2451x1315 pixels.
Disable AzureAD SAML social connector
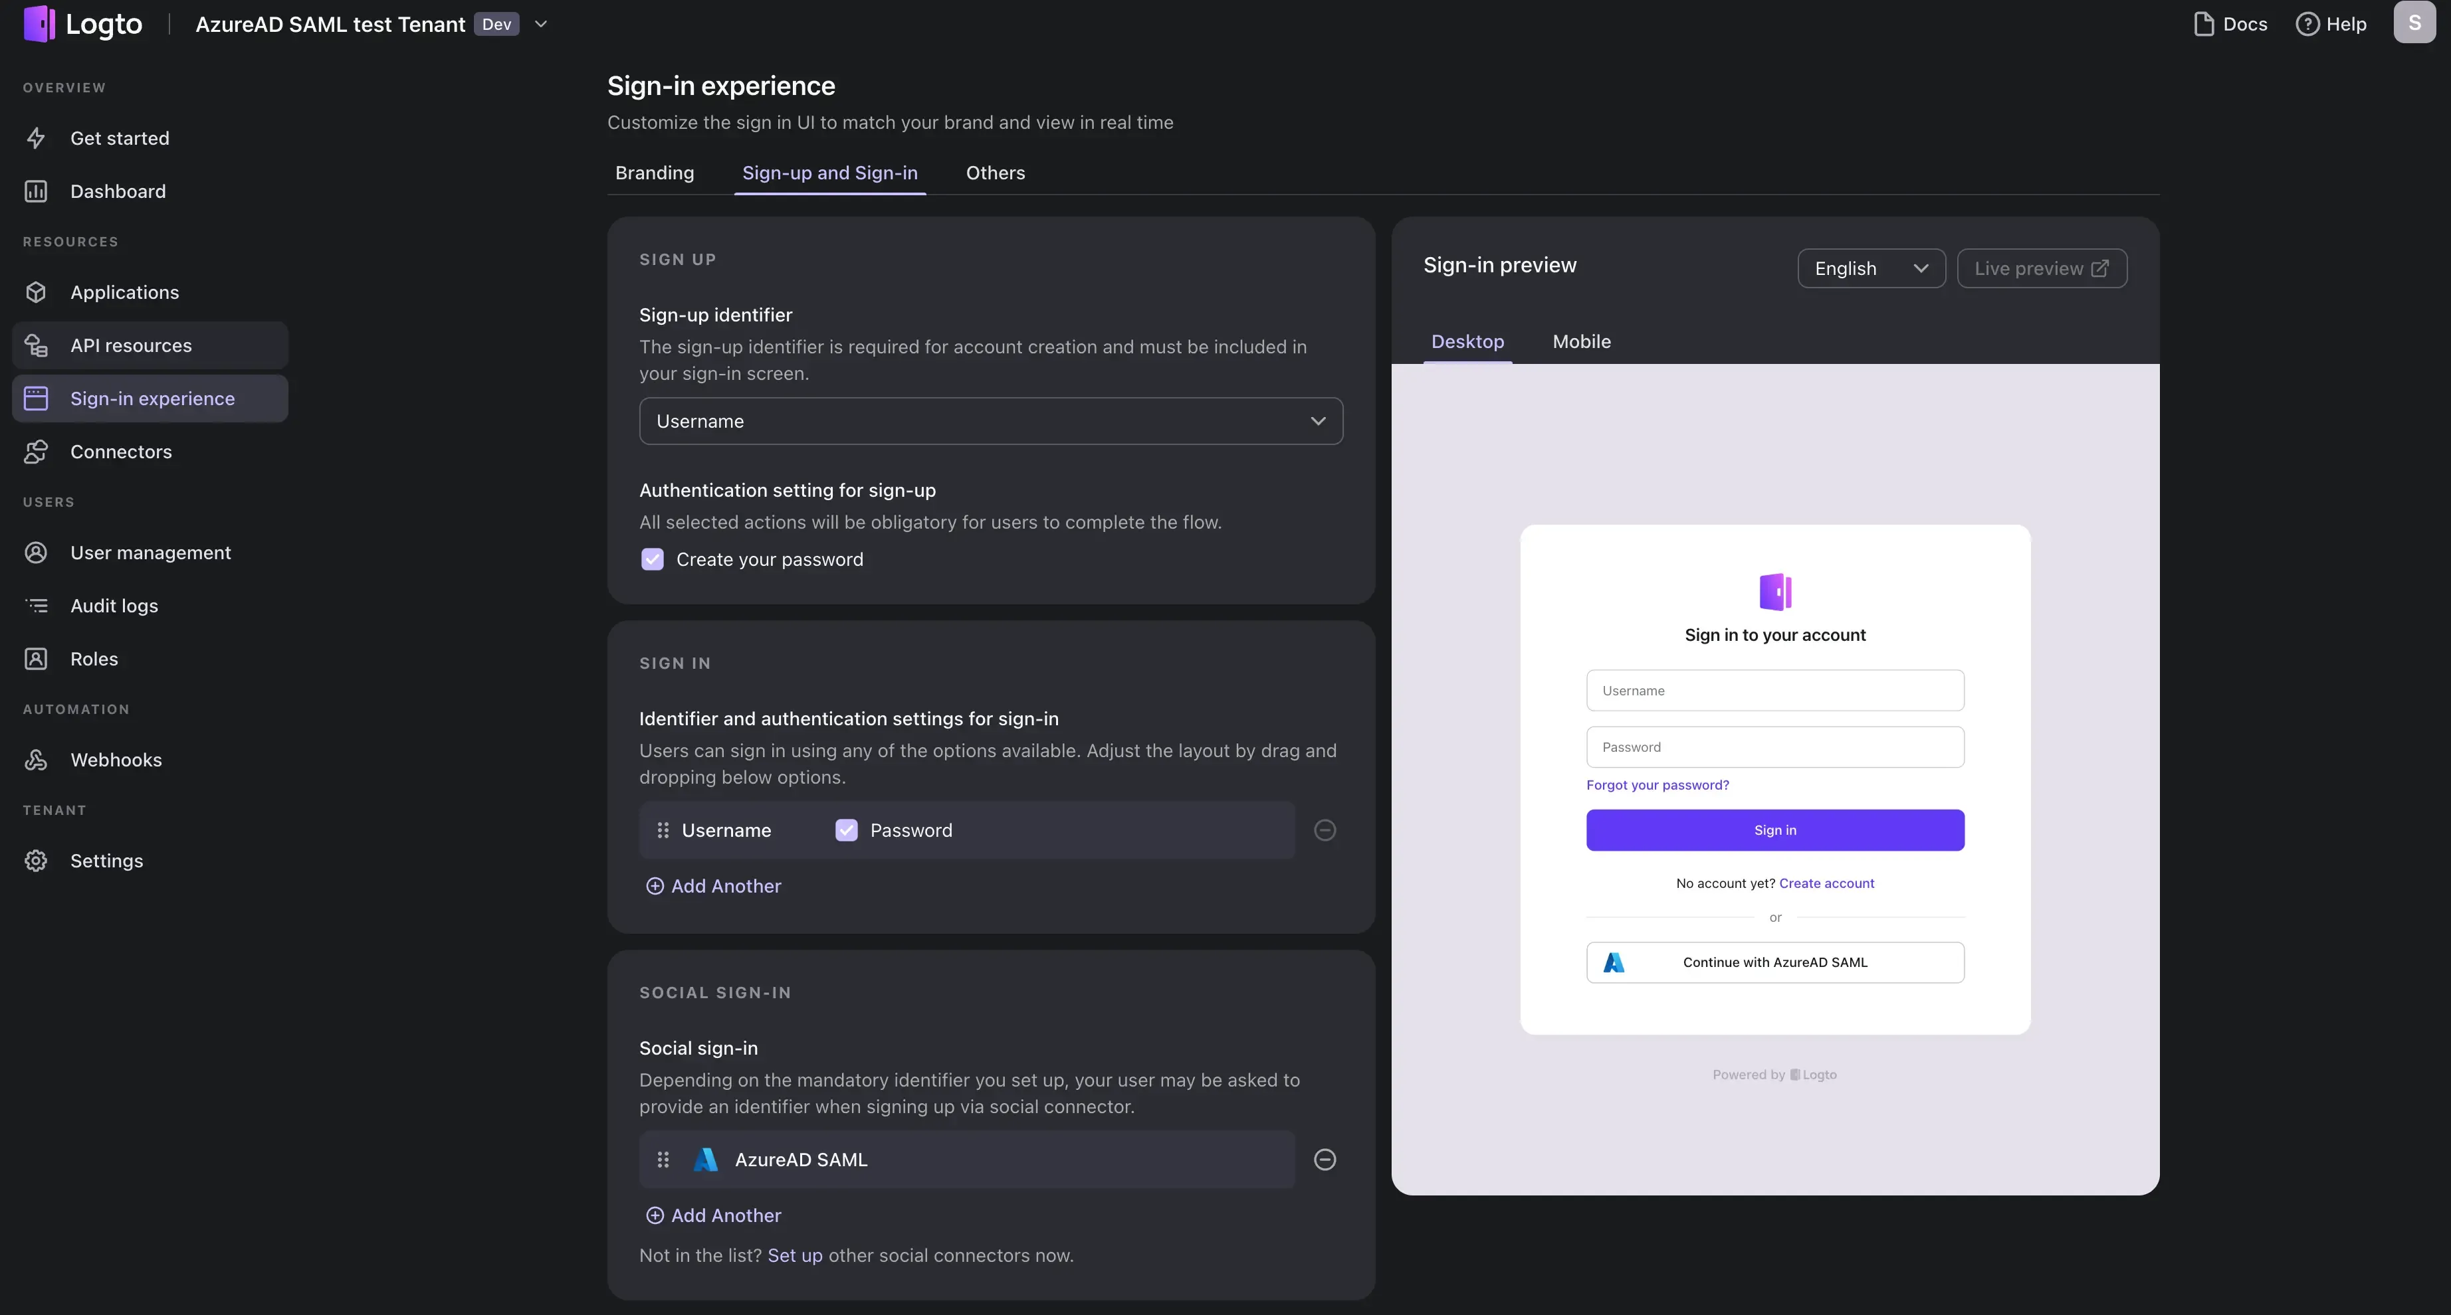(x=1325, y=1158)
